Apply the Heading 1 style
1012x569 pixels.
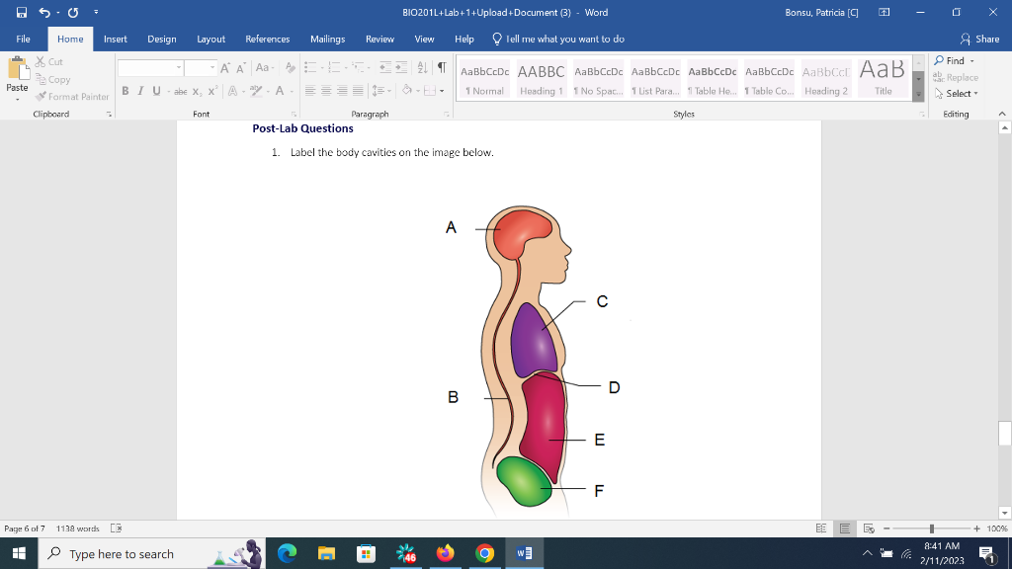pos(541,79)
